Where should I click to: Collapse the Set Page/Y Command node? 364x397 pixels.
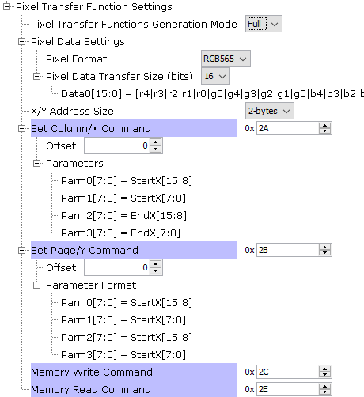pyautogui.click(x=22, y=251)
